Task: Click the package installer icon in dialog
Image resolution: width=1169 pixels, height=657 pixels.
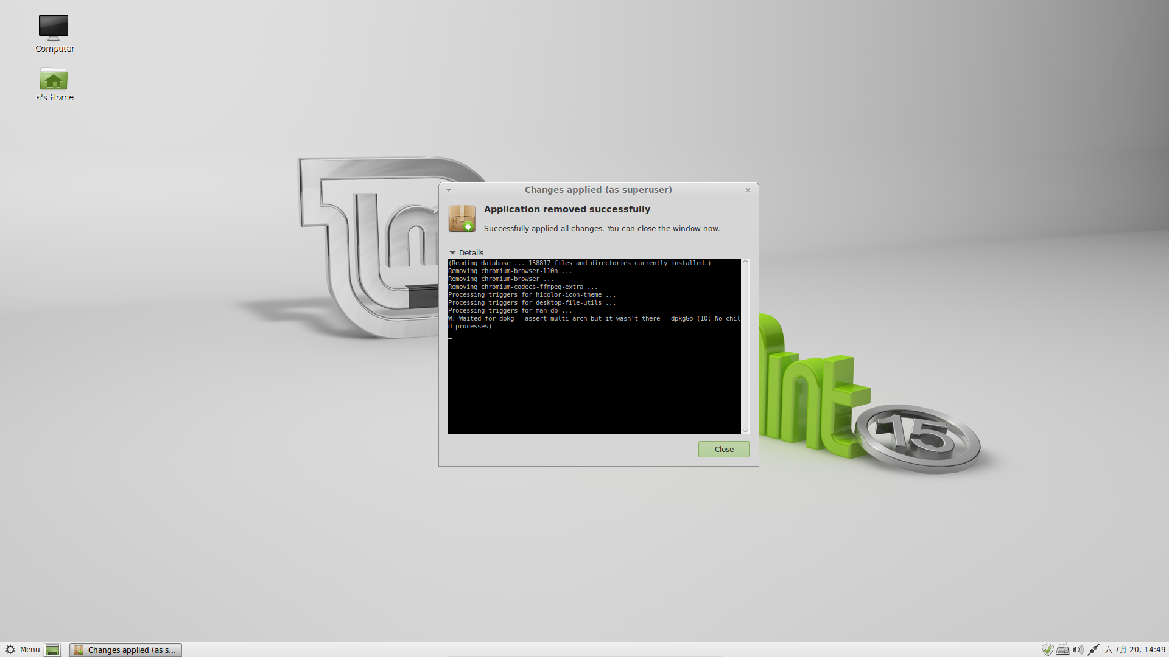Action: (x=462, y=219)
